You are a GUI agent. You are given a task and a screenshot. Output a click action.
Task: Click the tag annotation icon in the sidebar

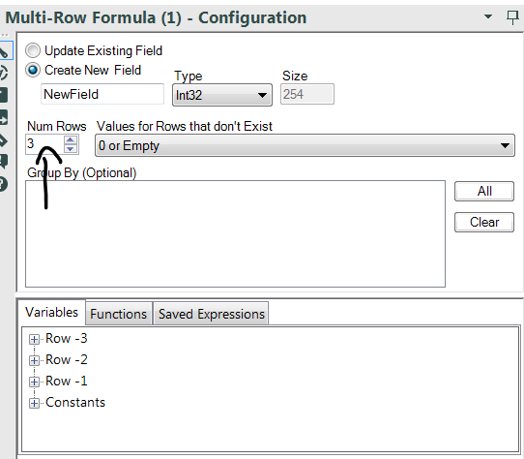click(x=4, y=140)
